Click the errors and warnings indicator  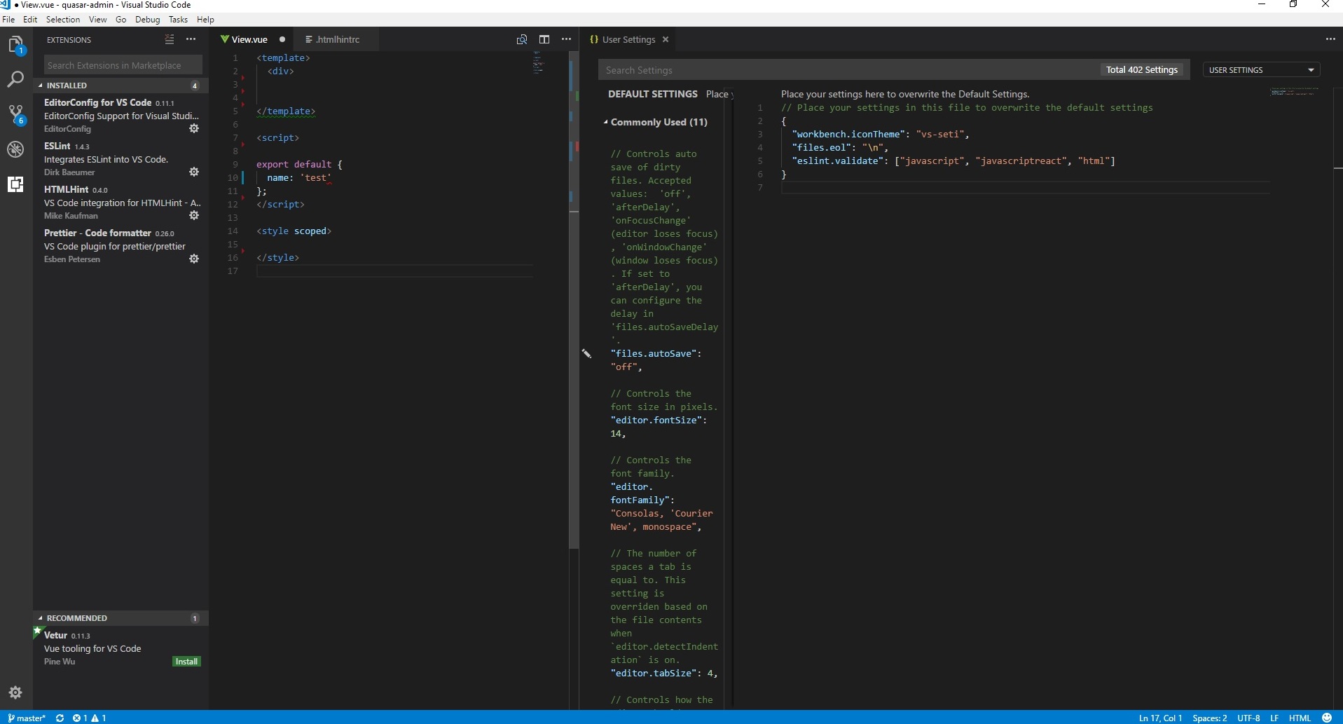pyautogui.click(x=90, y=717)
